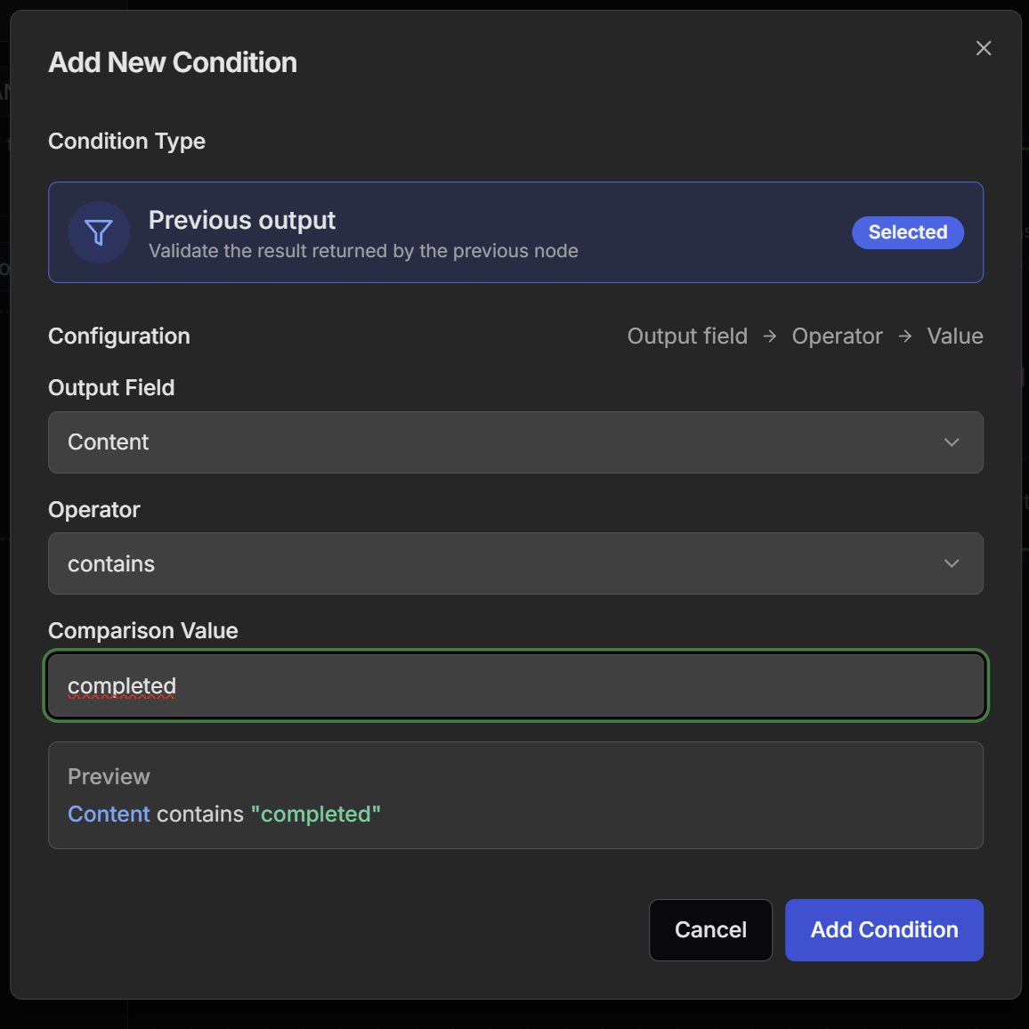The width and height of the screenshot is (1029, 1029).
Task: Click the Content link in the Preview
Action: click(108, 814)
